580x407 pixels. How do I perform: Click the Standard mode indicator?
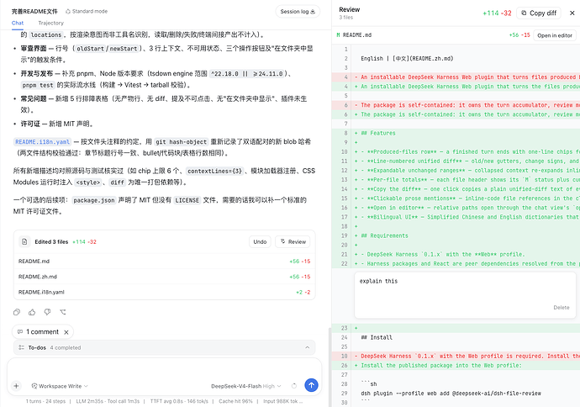[87, 12]
